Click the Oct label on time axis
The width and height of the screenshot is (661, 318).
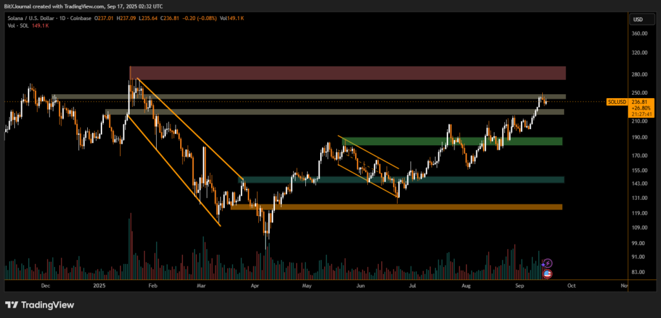[571, 284]
